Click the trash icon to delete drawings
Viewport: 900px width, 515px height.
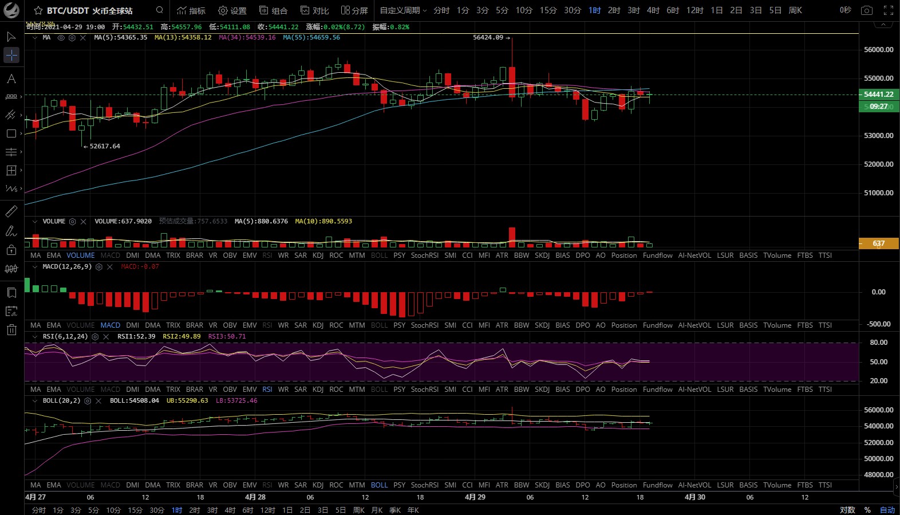tap(11, 329)
